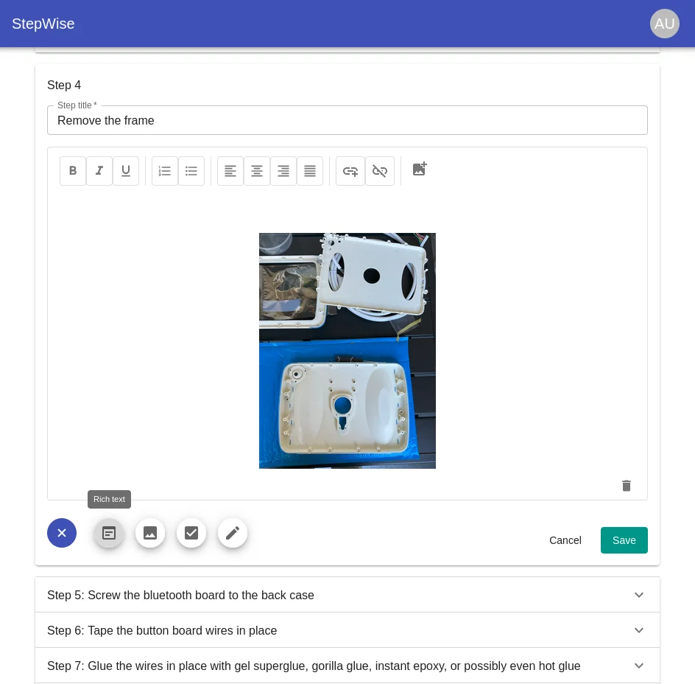Add an image content block
695x684 pixels.
coord(150,533)
